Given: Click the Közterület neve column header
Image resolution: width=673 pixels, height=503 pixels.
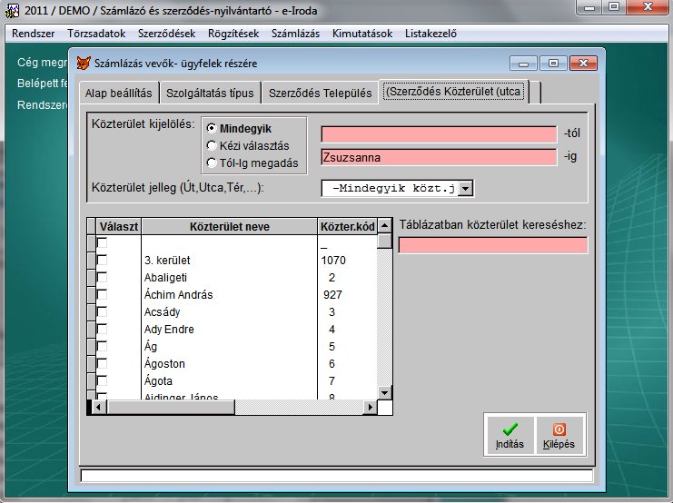Looking at the screenshot, I should (230, 226).
